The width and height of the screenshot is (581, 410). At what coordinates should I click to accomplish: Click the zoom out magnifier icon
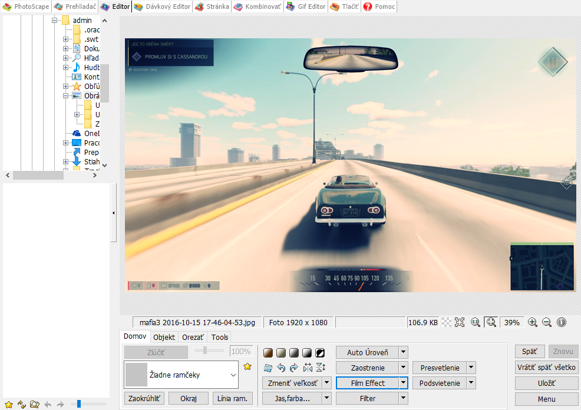(547, 322)
